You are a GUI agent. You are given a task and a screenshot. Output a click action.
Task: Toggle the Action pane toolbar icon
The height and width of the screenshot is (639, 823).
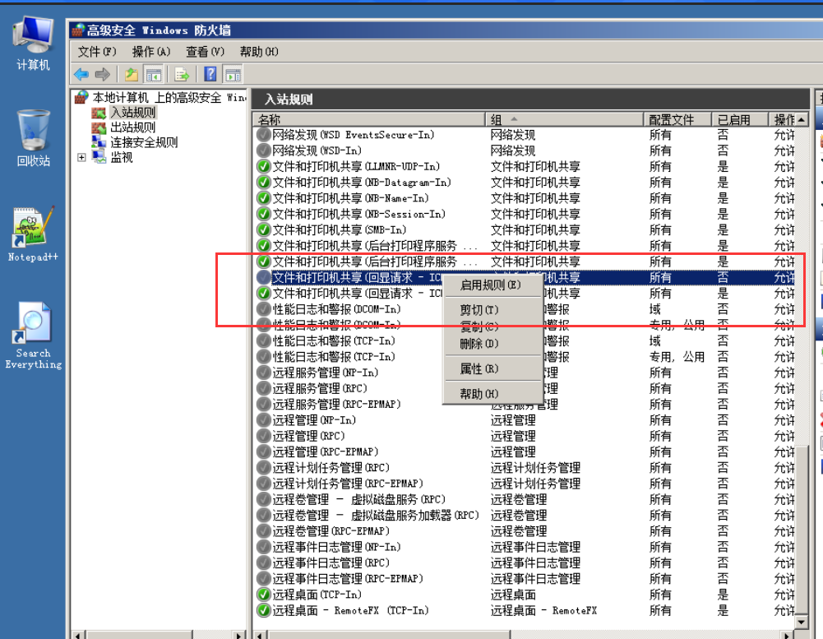coord(233,75)
